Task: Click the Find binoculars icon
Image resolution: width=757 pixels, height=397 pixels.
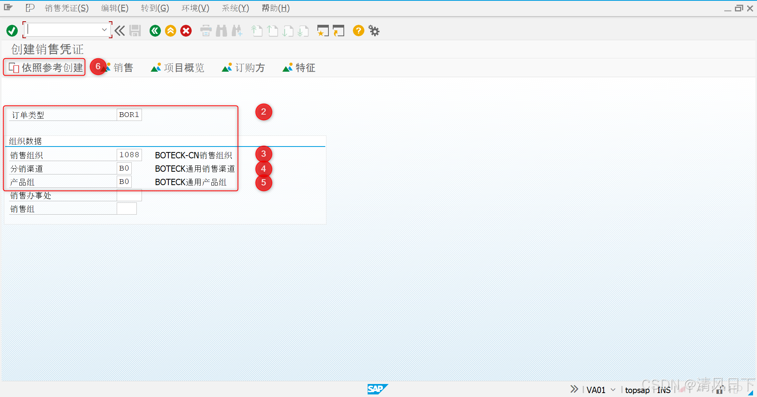Action: (222, 31)
